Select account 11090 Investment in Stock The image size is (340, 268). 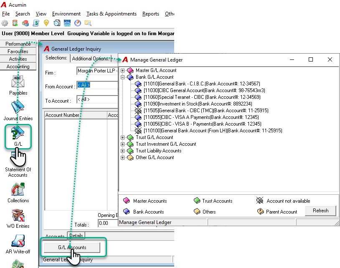[x=198, y=104]
